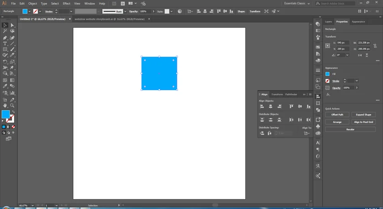The image size is (383, 209).
Task: Choose the Lasso tool
Action: coord(12,31)
